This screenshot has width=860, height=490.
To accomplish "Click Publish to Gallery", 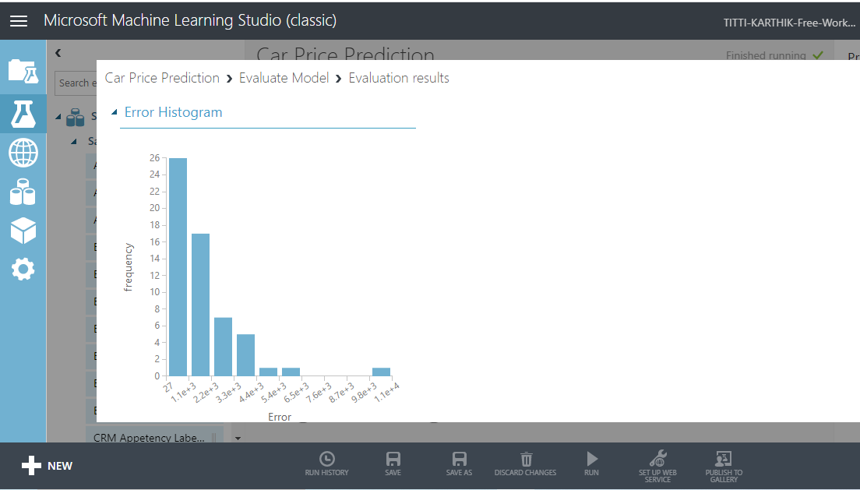I will 724,466.
